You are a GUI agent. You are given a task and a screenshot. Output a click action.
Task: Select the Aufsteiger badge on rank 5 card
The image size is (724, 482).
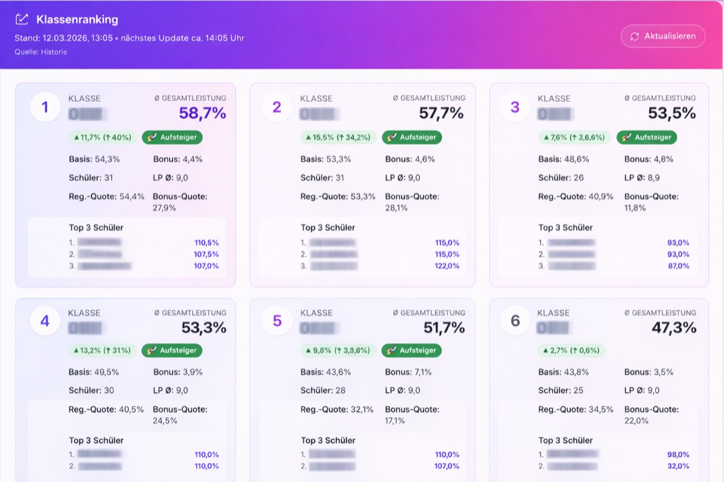(x=411, y=350)
